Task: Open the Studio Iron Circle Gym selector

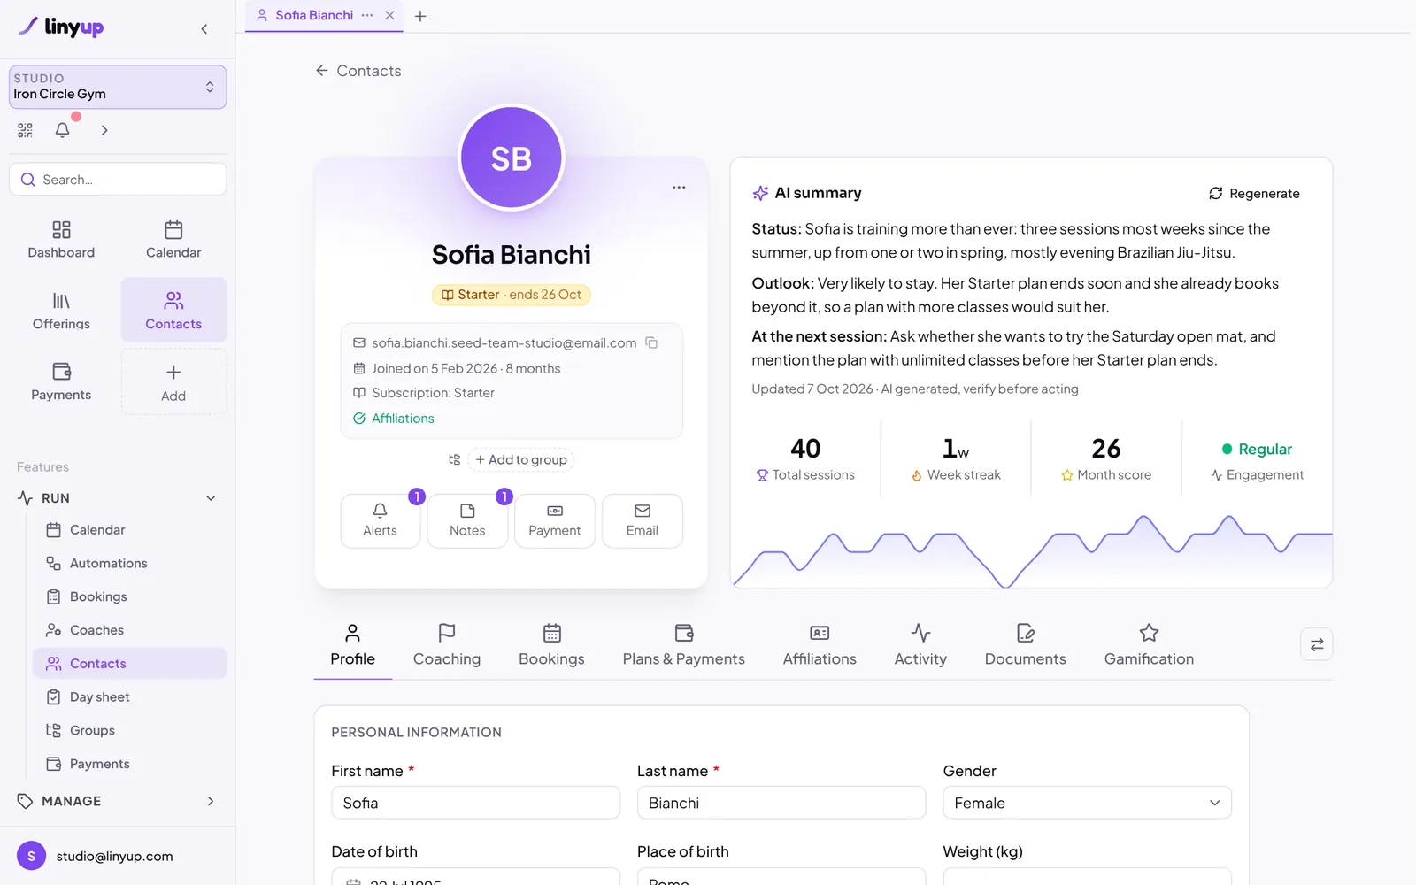Action: click(x=118, y=87)
